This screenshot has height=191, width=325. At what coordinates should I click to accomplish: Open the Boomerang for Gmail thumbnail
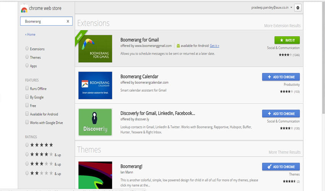click(95, 49)
